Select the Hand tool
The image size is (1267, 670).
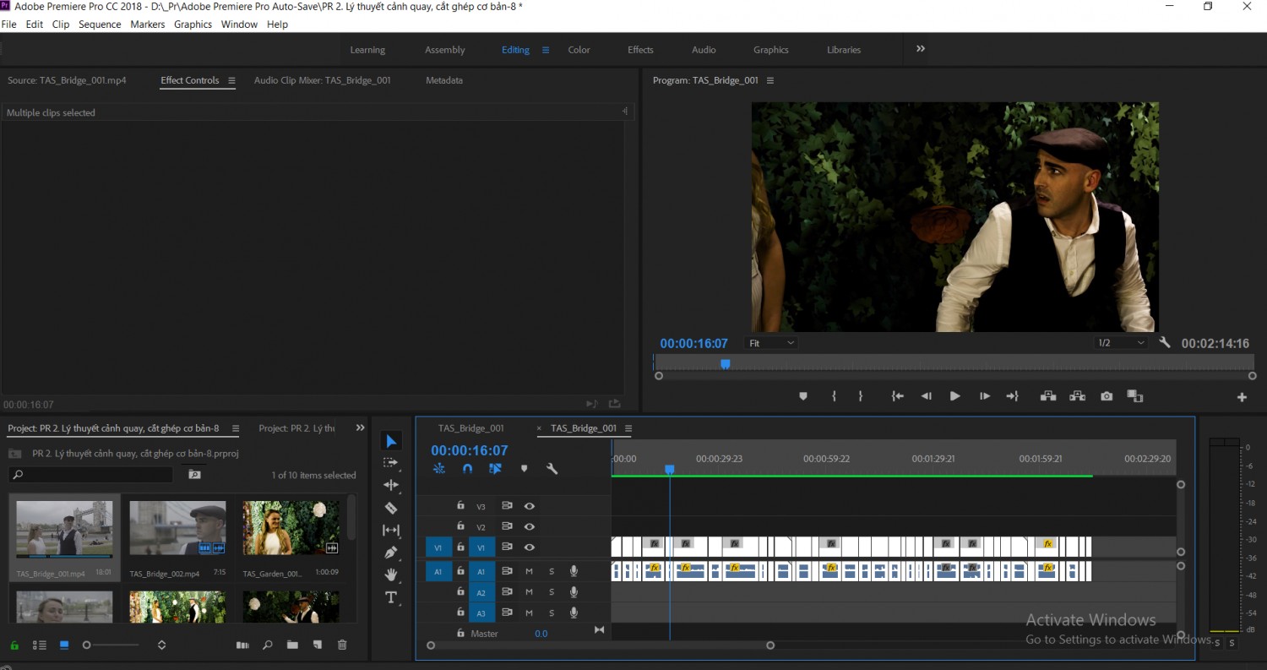coord(391,575)
